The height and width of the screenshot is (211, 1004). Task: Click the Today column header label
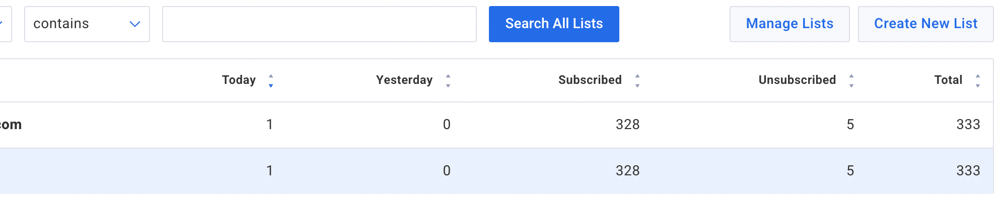239,80
